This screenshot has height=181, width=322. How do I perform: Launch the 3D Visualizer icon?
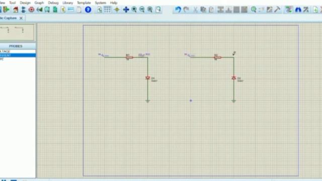coord(39,10)
